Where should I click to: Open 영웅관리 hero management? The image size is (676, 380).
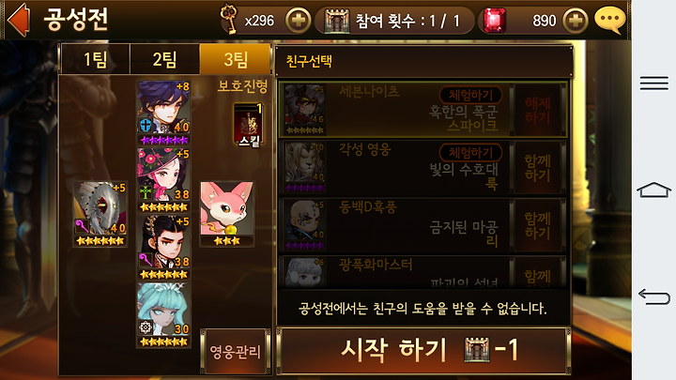pos(236,352)
